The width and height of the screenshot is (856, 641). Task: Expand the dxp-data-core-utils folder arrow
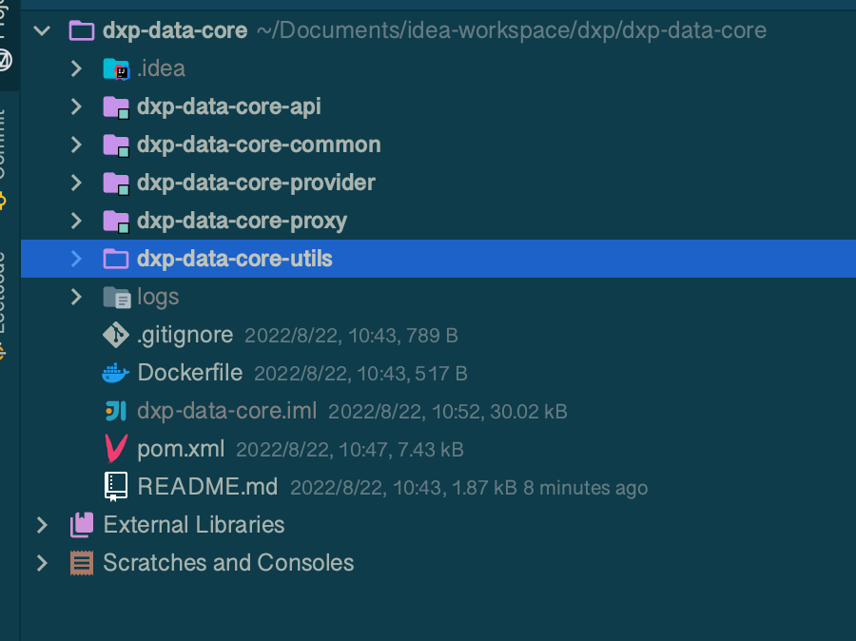coord(76,259)
